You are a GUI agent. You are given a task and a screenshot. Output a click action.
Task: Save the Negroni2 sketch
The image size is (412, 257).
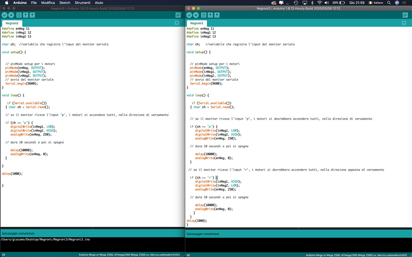[33, 15]
